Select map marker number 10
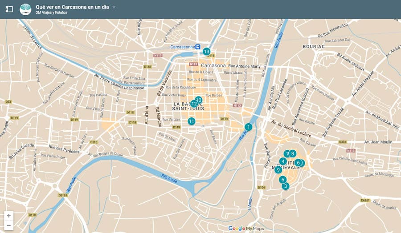Viewport: 401px width, 233px height. [x=199, y=100]
